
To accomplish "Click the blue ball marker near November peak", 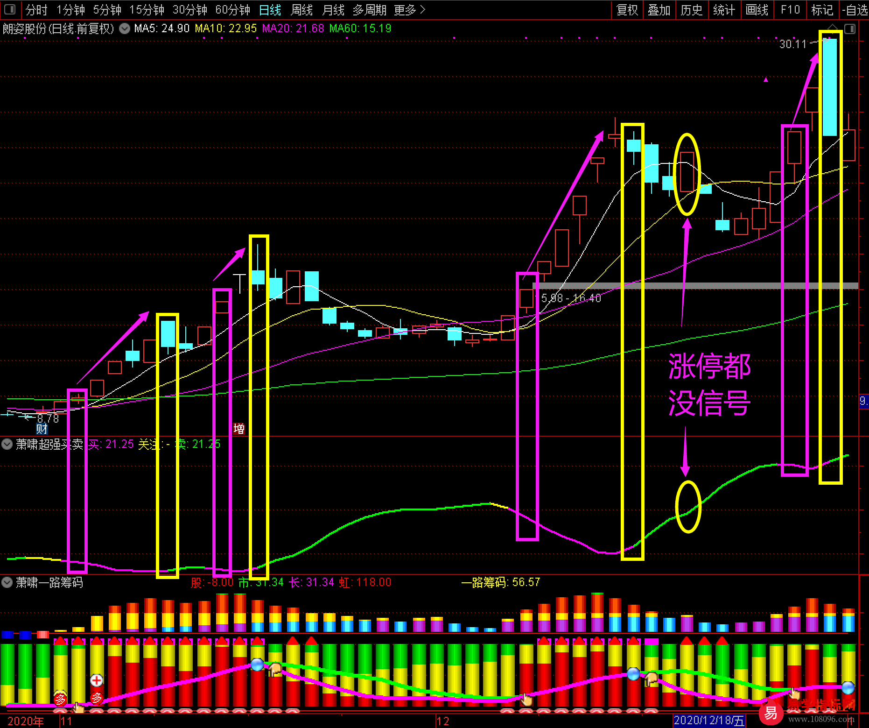I will [257, 664].
